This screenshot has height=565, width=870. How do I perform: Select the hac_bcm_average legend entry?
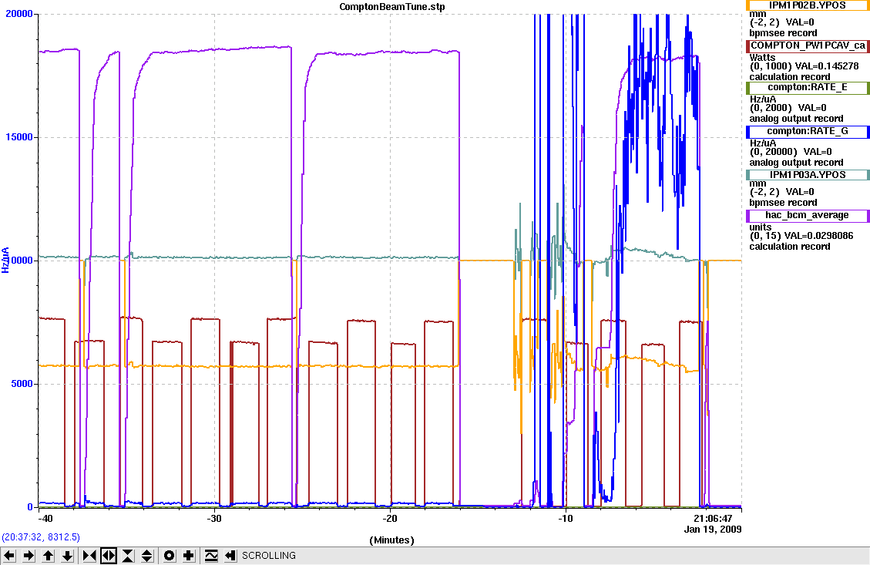tap(808, 215)
